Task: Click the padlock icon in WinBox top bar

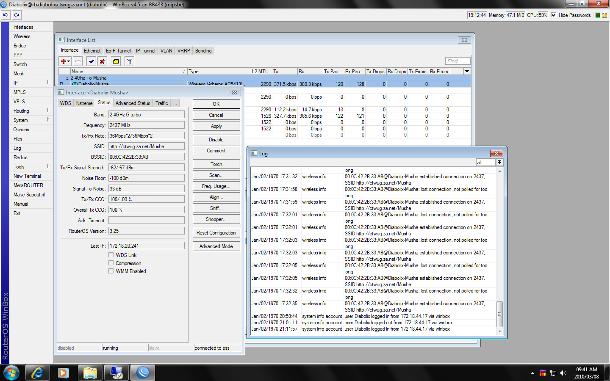Action: pyautogui.click(x=604, y=15)
